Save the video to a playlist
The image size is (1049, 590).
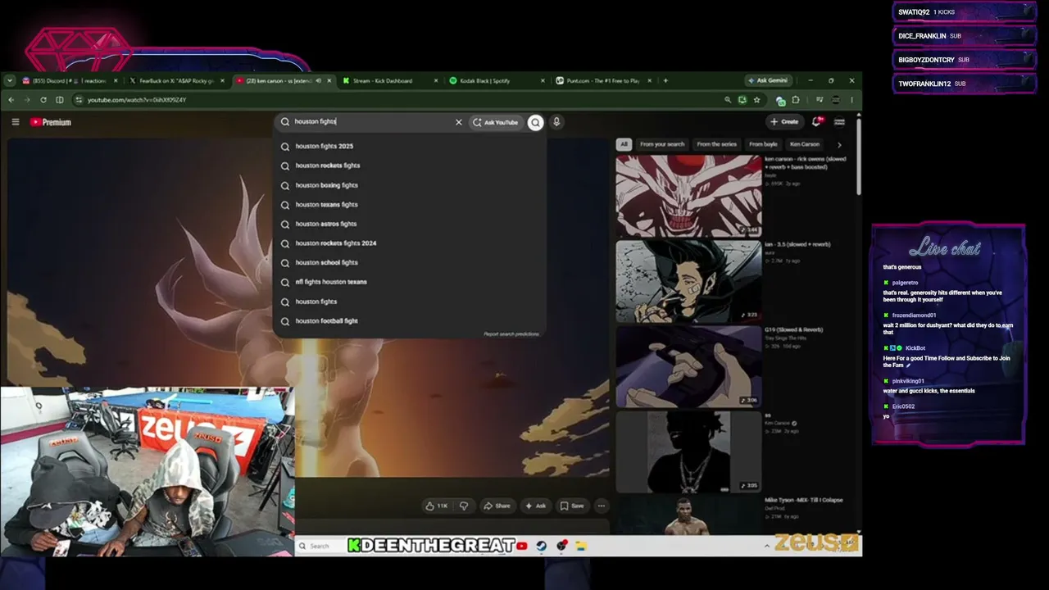(x=571, y=506)
